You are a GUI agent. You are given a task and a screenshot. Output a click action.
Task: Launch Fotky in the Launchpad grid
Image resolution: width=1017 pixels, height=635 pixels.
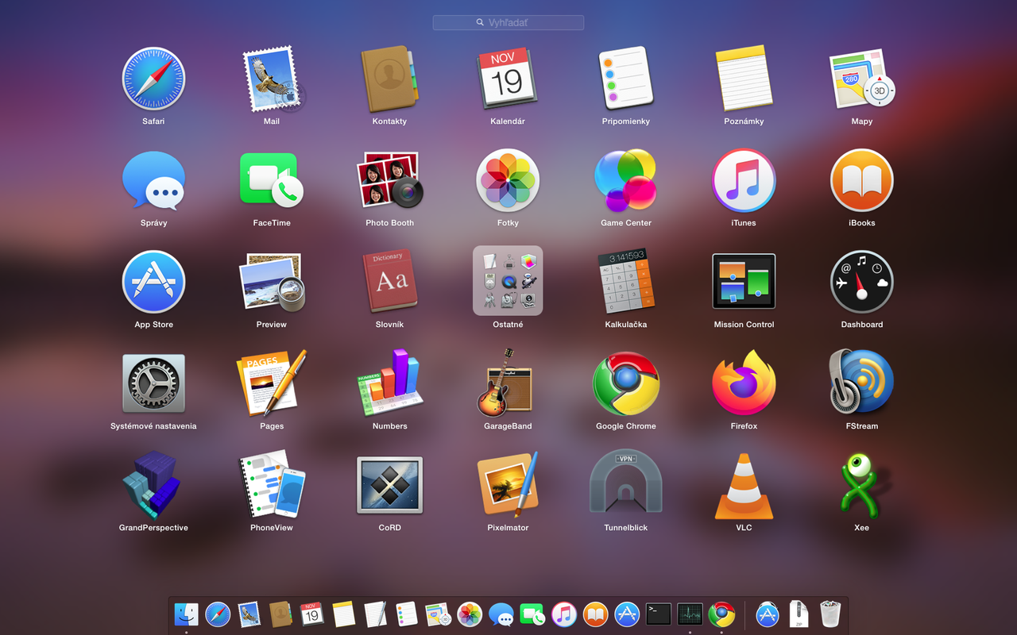(x=508, y=180)
